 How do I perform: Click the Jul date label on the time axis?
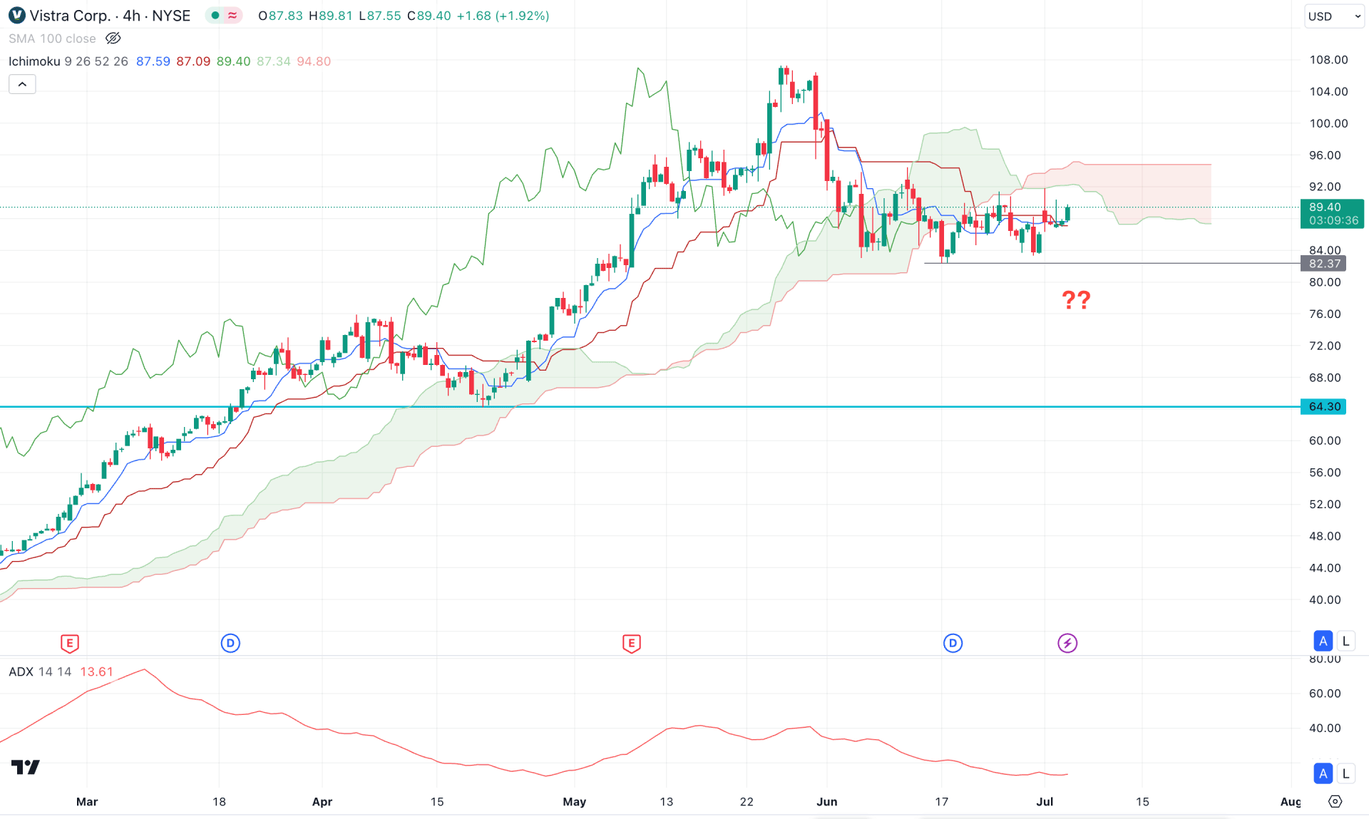coord(1045,801)
